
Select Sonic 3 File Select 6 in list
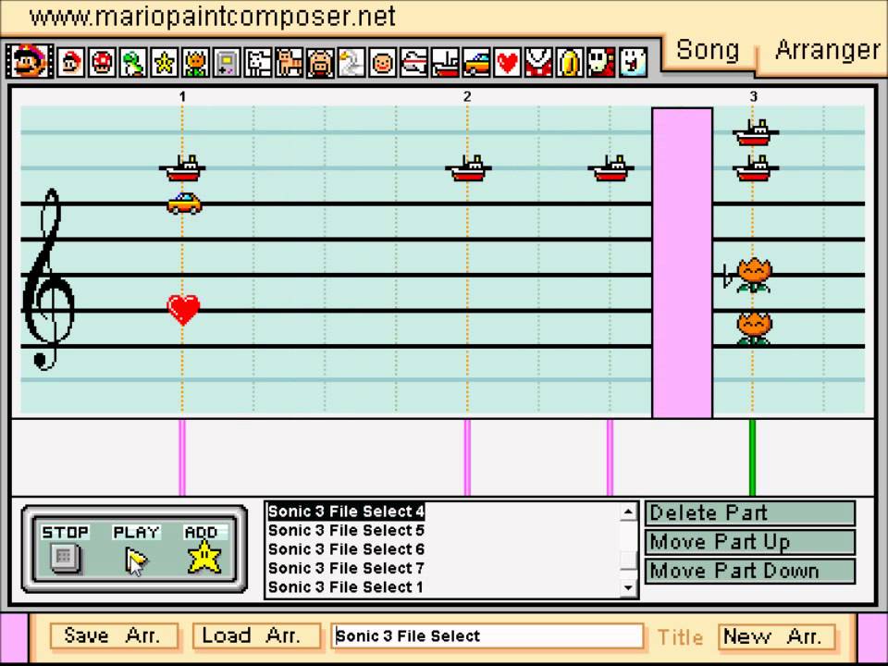point(346,549)
